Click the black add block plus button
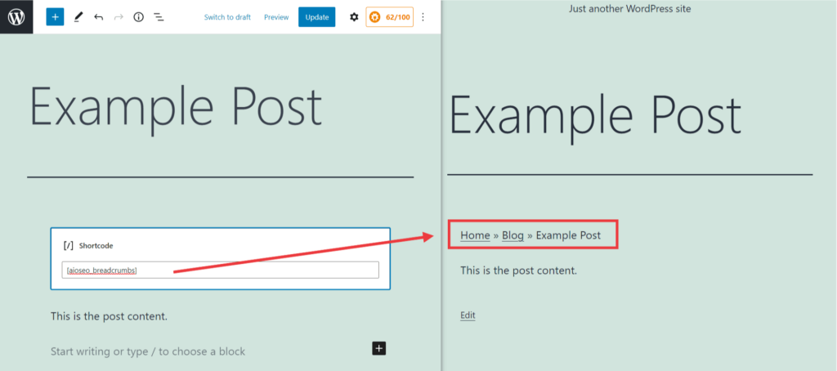Screen dimensions: 837x371 [x=379, y=349]
